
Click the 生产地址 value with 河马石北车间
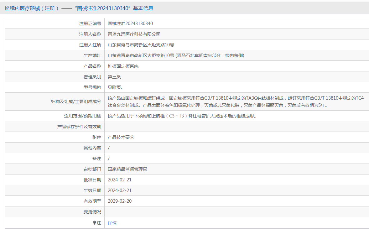(176, 55)
